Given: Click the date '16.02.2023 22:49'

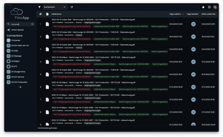Looking at the screenshot, I should click(208, 125).
